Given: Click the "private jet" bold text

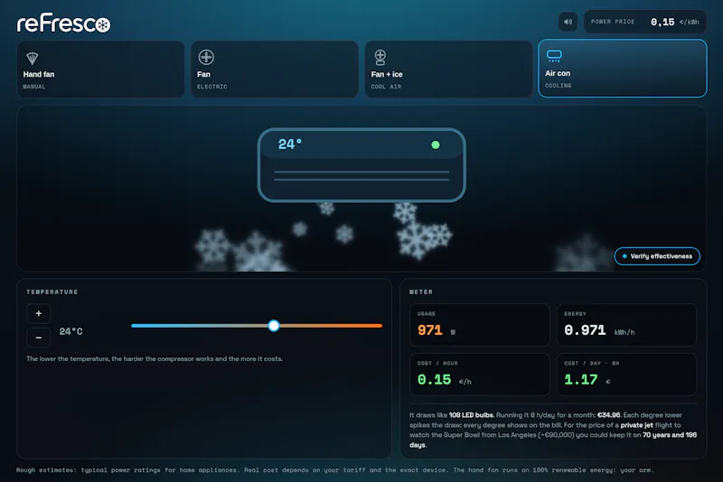Looking at the screenshot, I should click(x=636, y=425).
